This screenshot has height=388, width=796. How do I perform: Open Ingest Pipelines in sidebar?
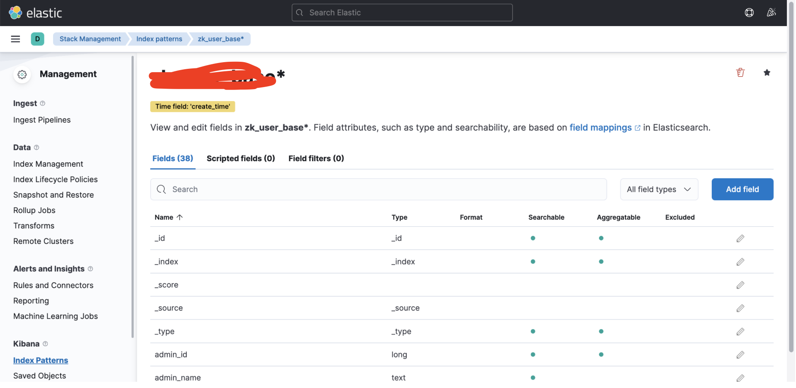[x=42, y=120]
